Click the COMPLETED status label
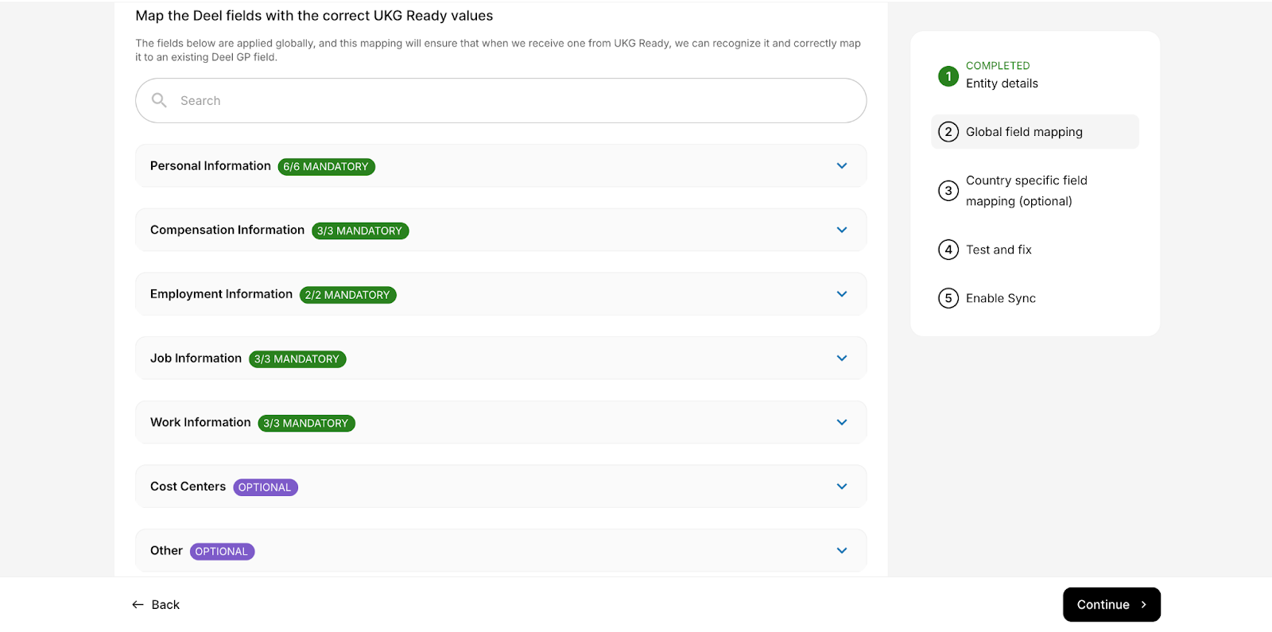 [x=998, y=65]
